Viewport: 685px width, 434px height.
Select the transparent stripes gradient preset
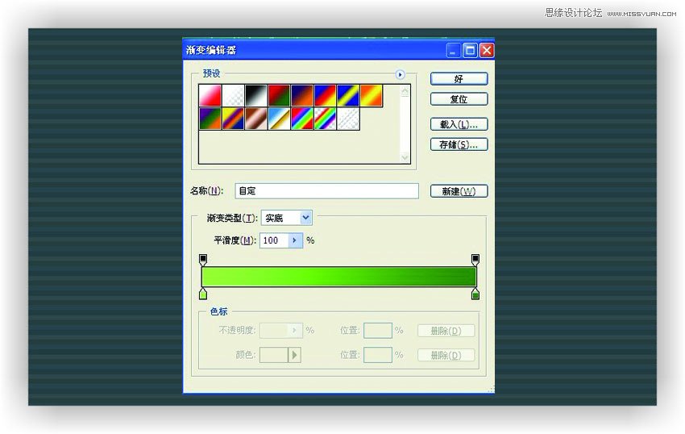tap(349, 119)
